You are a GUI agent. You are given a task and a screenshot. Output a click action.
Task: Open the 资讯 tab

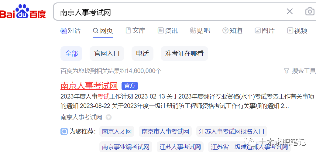[168, 31]
